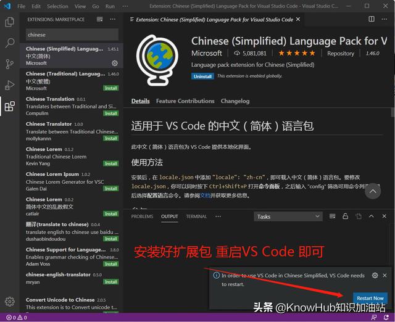Open the Go menu

click(96, 6)
